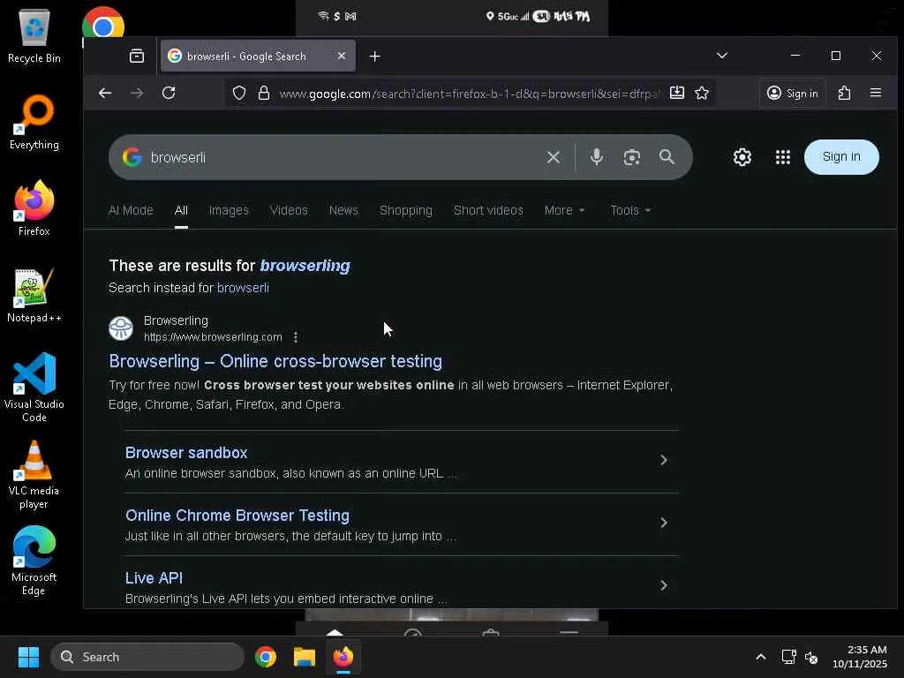Submit search with magnifier icon
The width and height of the screenshot is (904, 678).
(x=667, y=157)
